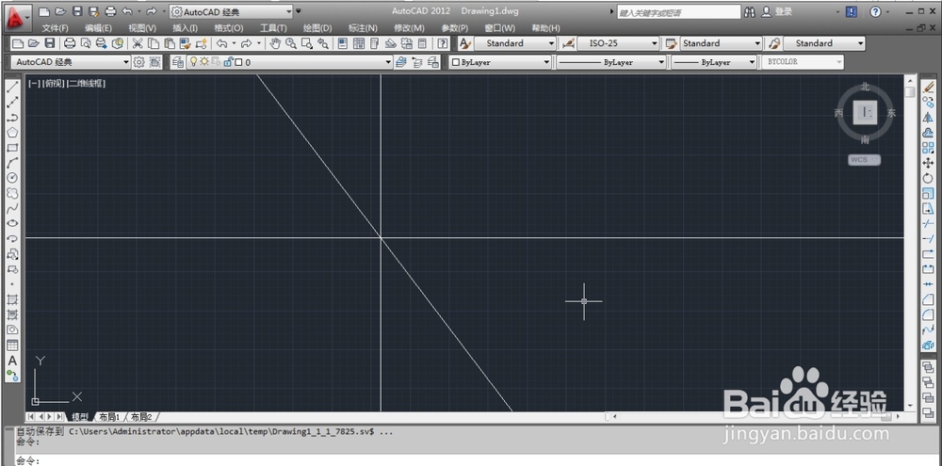
Task: Select the Revision Cloud tool
Action: [12, 193]
